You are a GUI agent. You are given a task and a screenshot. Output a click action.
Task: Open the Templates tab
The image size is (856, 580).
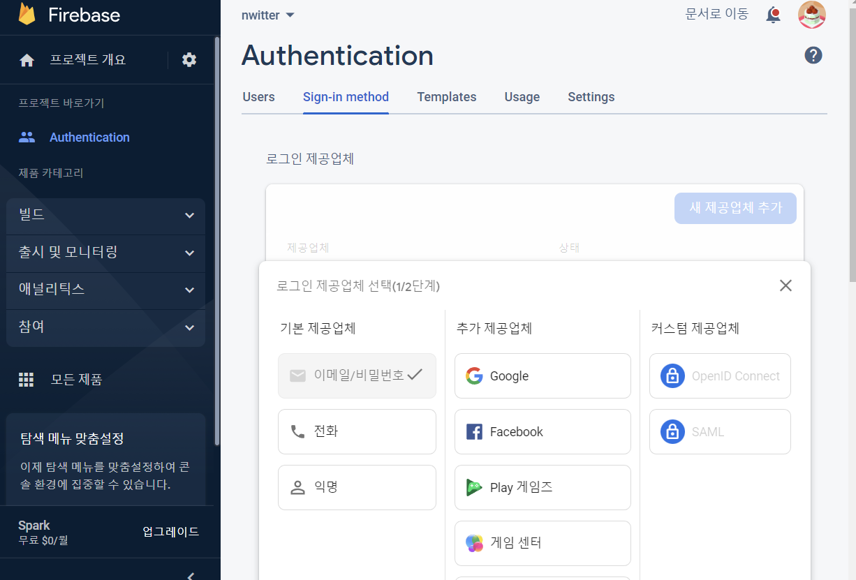[x=447, y=97]
